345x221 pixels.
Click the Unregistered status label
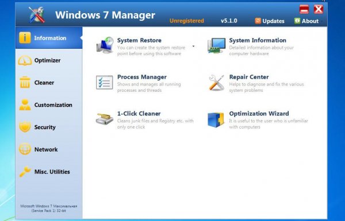pyautogui.click(x=186, y=21)
